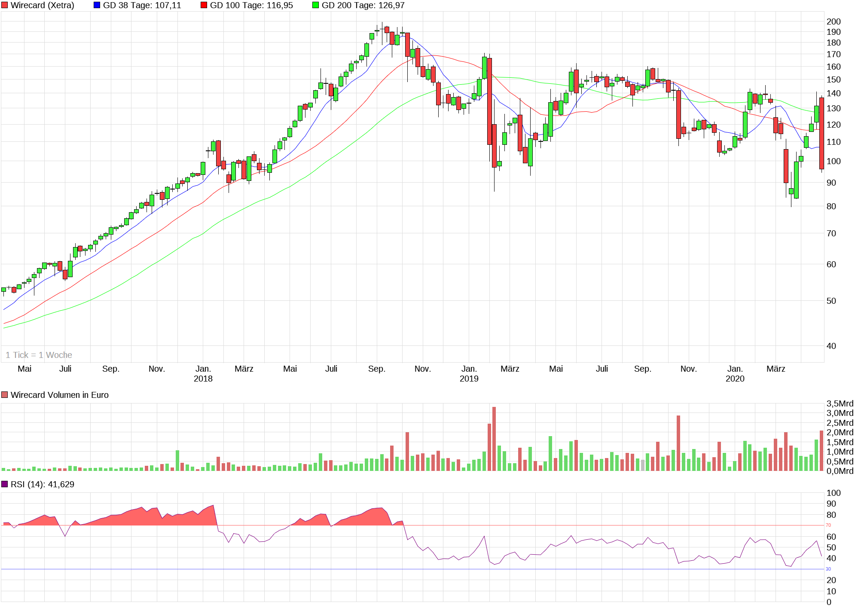Click the 200 price axis label
The height and width of the screenshot is (611, 858).
(834, 21)
